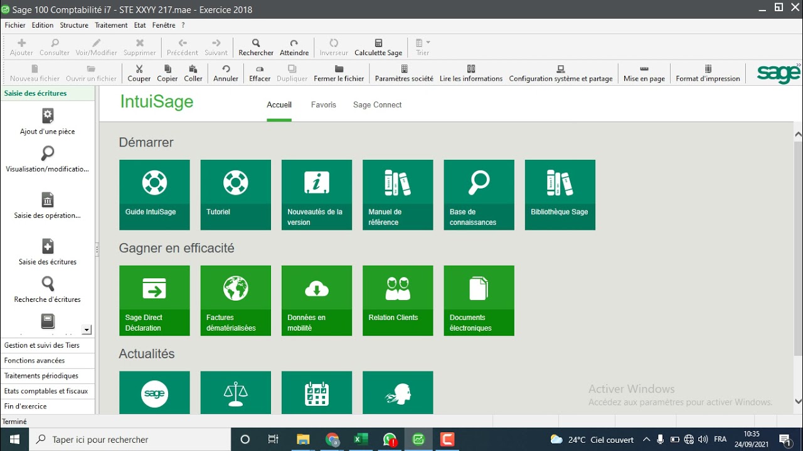The width and height of the screenshot is (803, 451).
Task: Click the Windows Start button
Action: pyautogui.click(x=14, y=440)
